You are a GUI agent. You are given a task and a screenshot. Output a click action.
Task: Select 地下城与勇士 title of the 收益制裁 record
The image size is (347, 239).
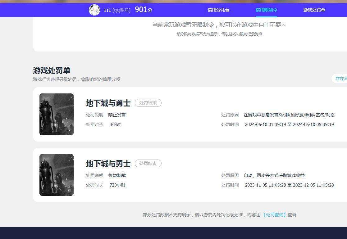[108, 164]
